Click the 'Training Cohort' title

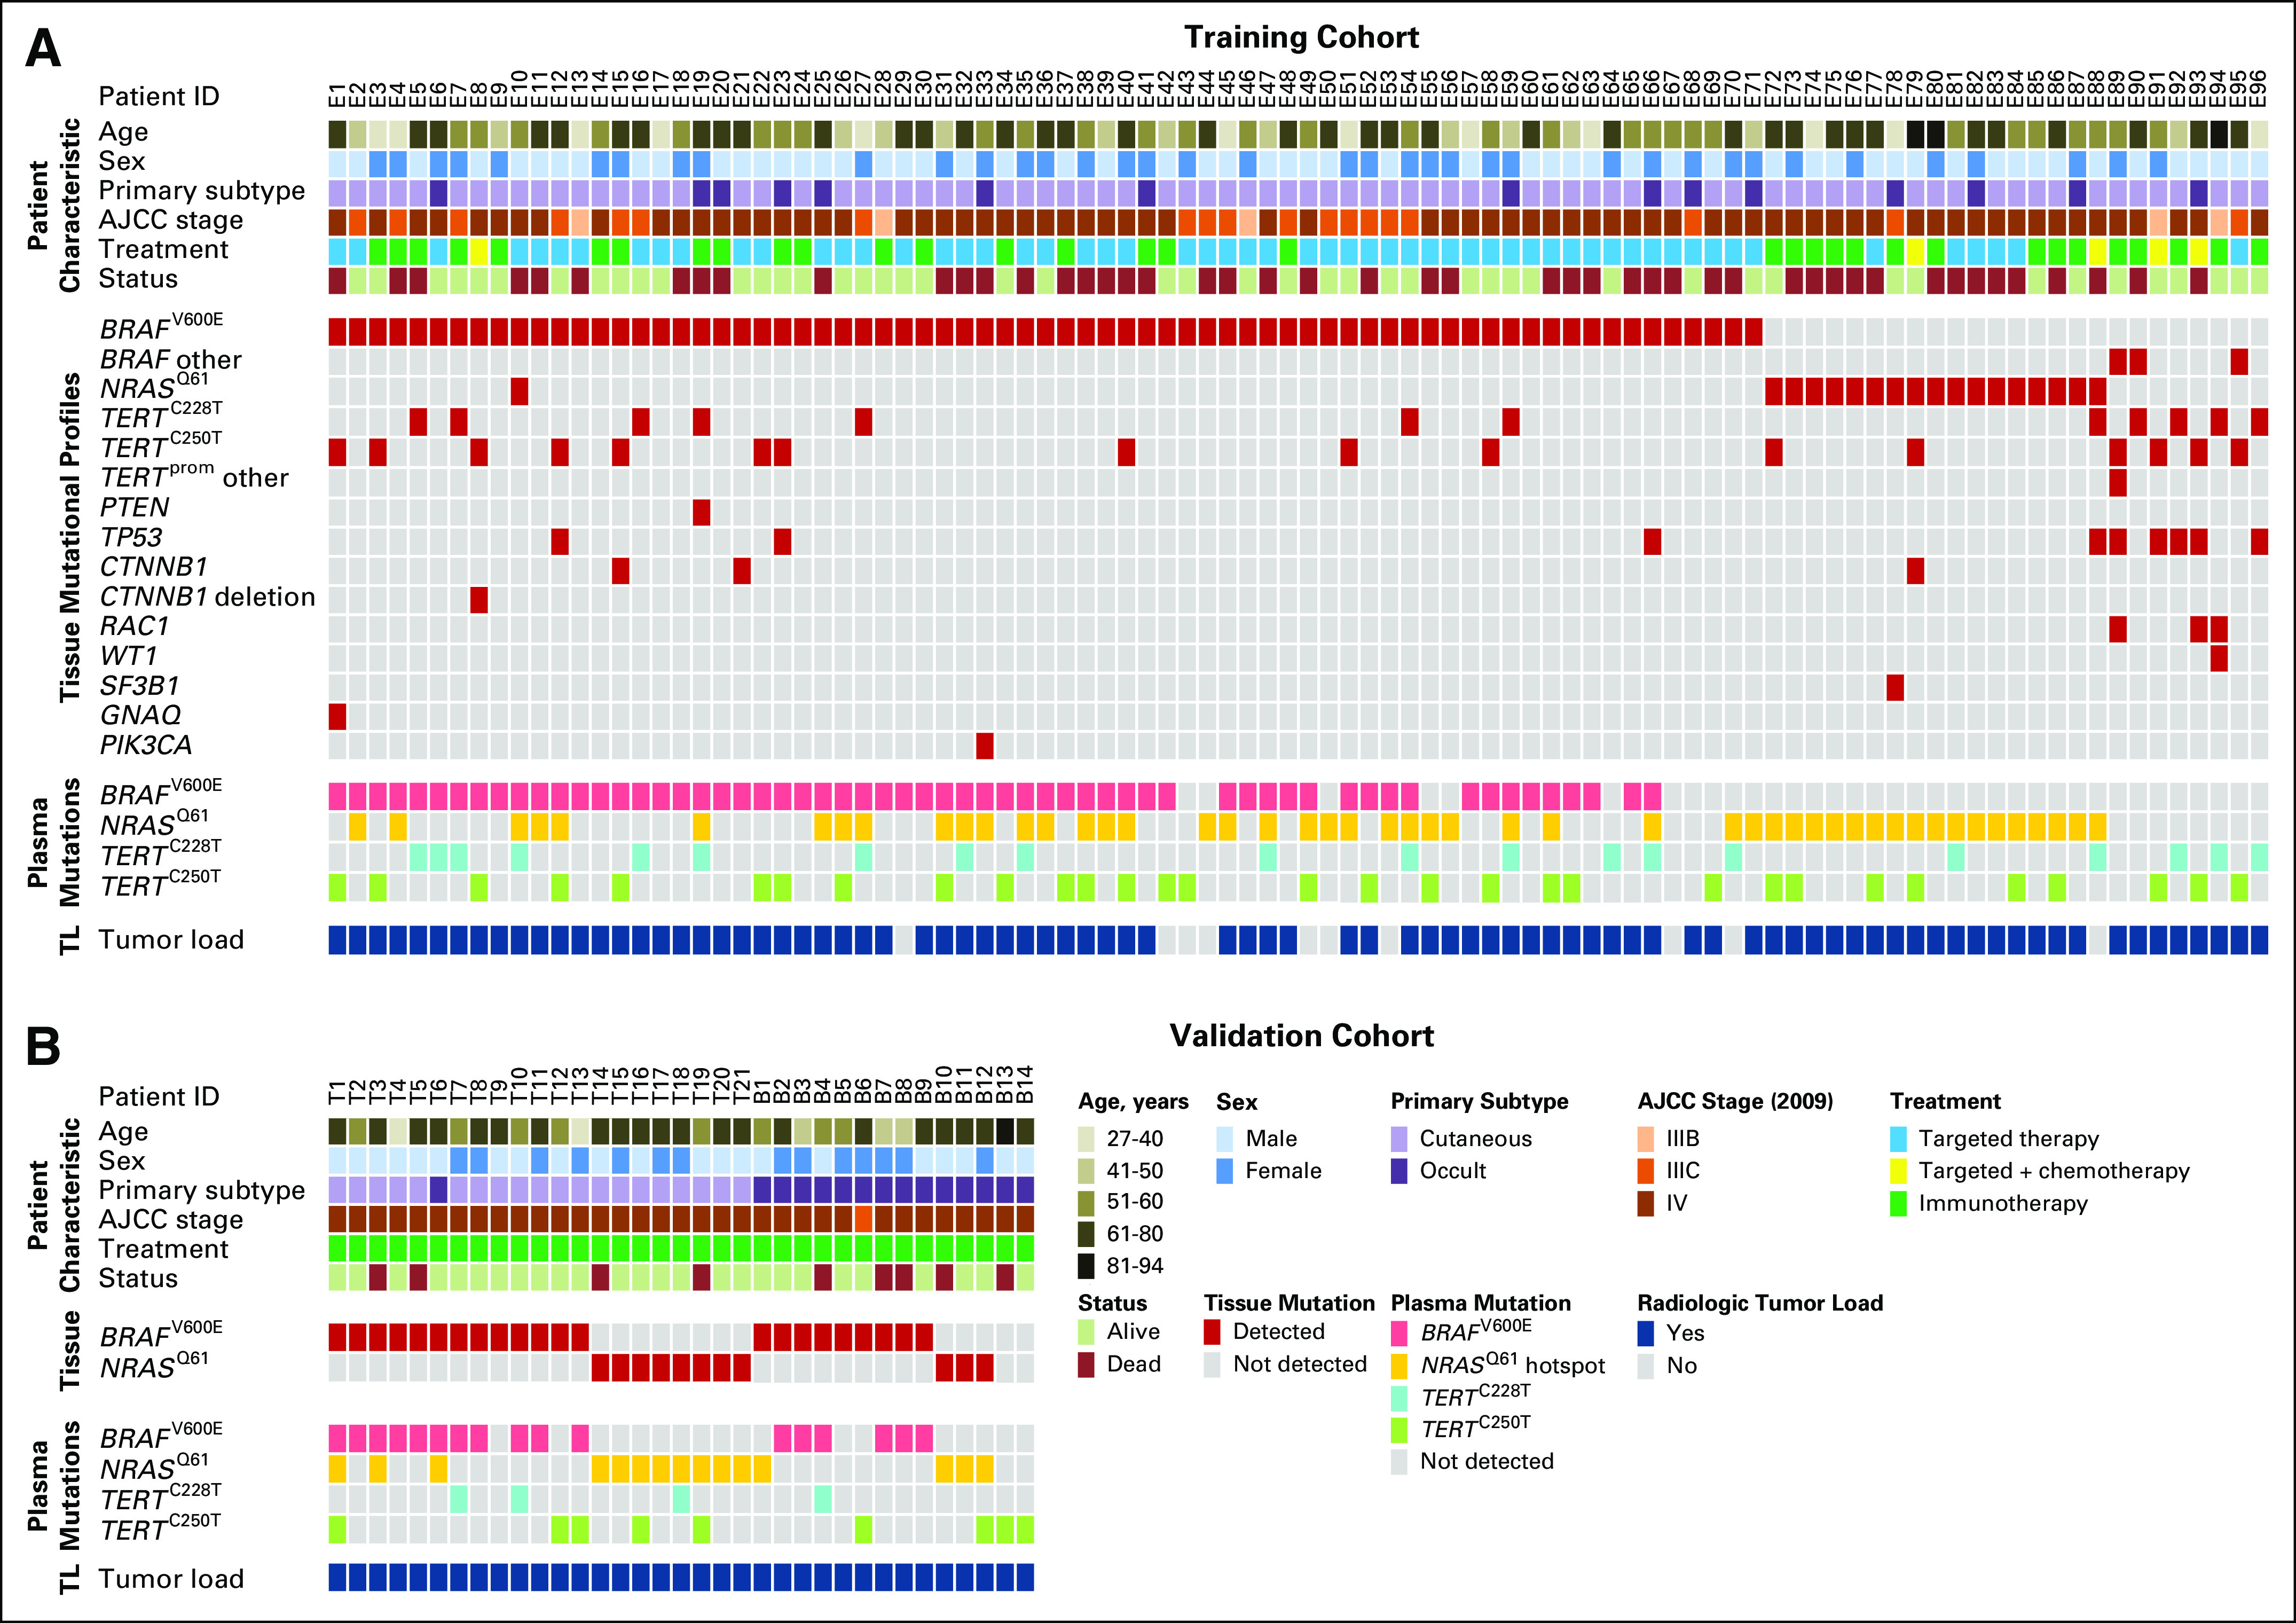1301,37
